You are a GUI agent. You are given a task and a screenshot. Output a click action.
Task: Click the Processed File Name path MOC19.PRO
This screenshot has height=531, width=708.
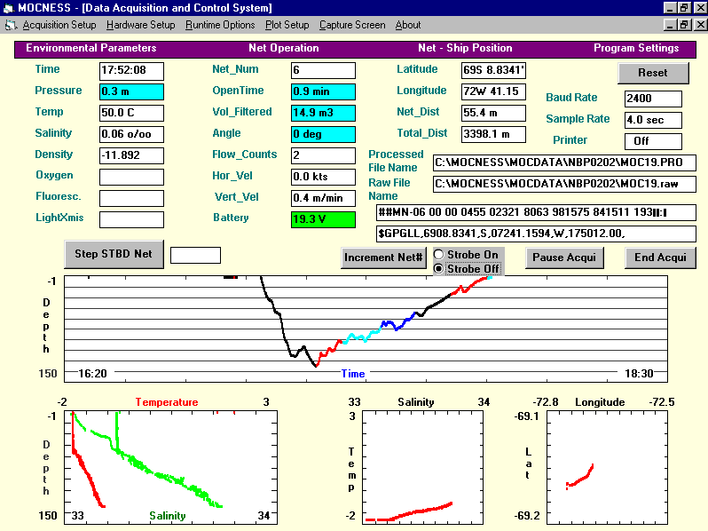click(x=564, y=162)
